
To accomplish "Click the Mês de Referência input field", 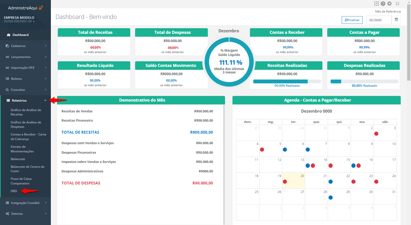I will point(379,20).
